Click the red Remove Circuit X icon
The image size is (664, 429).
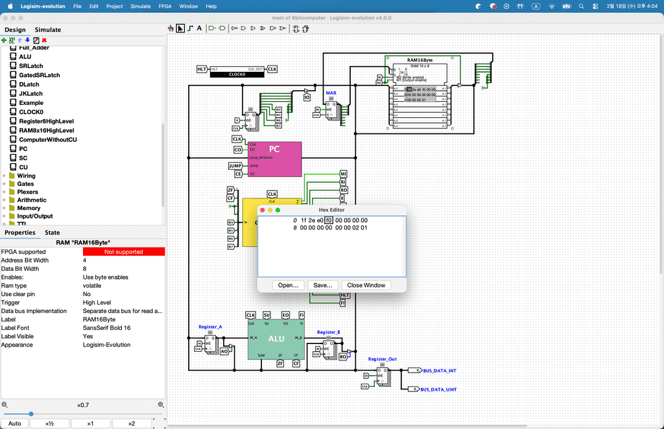[44, 40]
